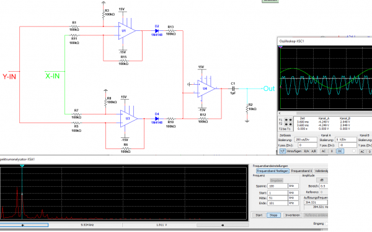This screenshot has width=372, height=232.
Task: Click the Invertieren button
Action: (293, 215)
